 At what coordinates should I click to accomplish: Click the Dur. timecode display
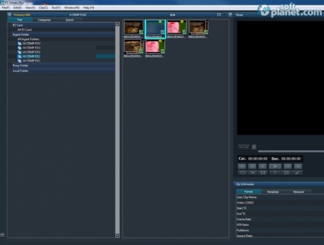pyautogui.click(x=286, y=159)
